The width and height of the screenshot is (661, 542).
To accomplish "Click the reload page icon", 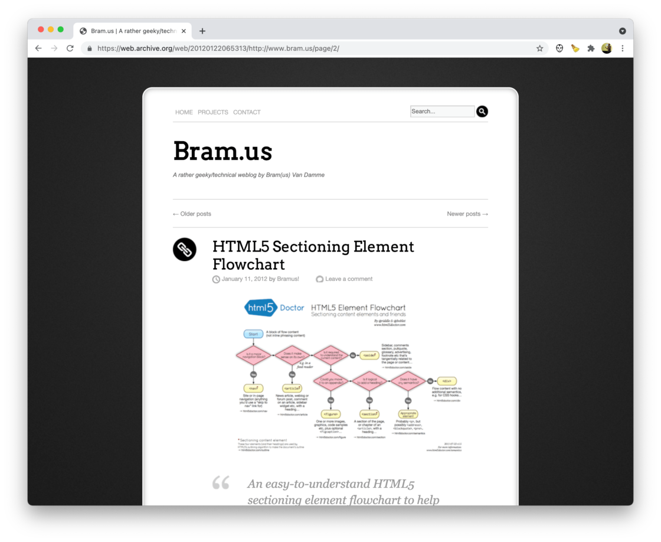I will click(70, 48).
